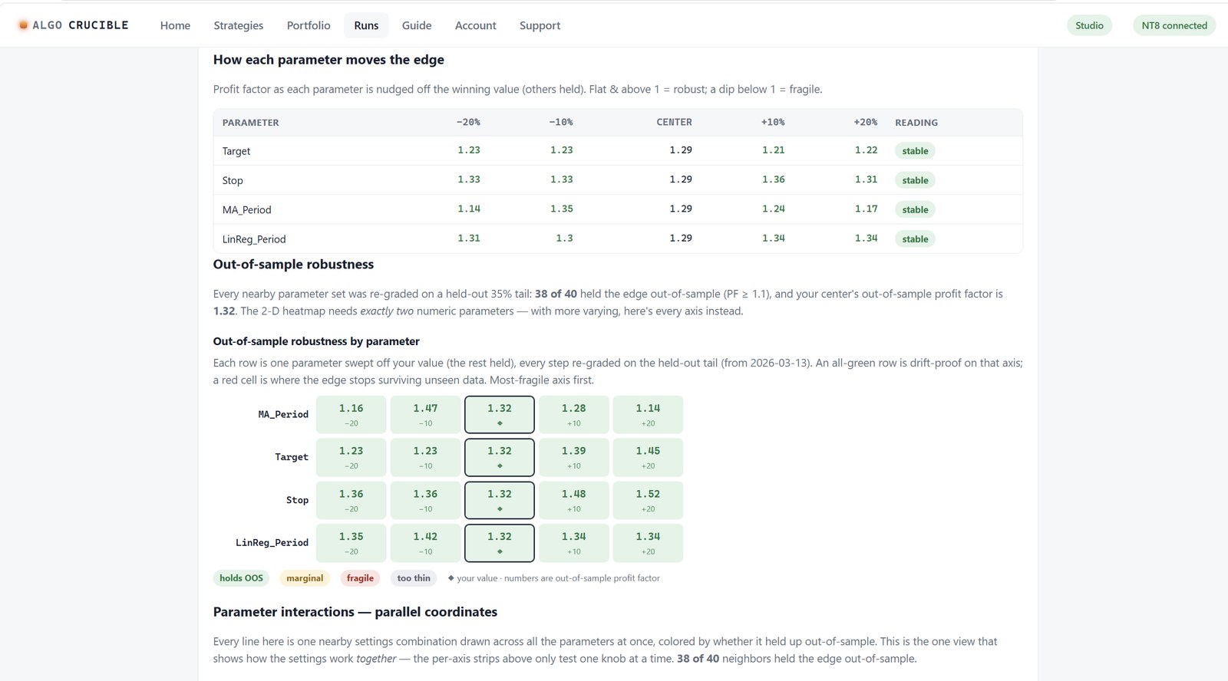Screen dimensions: 1228x681
Task: Go to Account settings
Action: pos(476,25)
